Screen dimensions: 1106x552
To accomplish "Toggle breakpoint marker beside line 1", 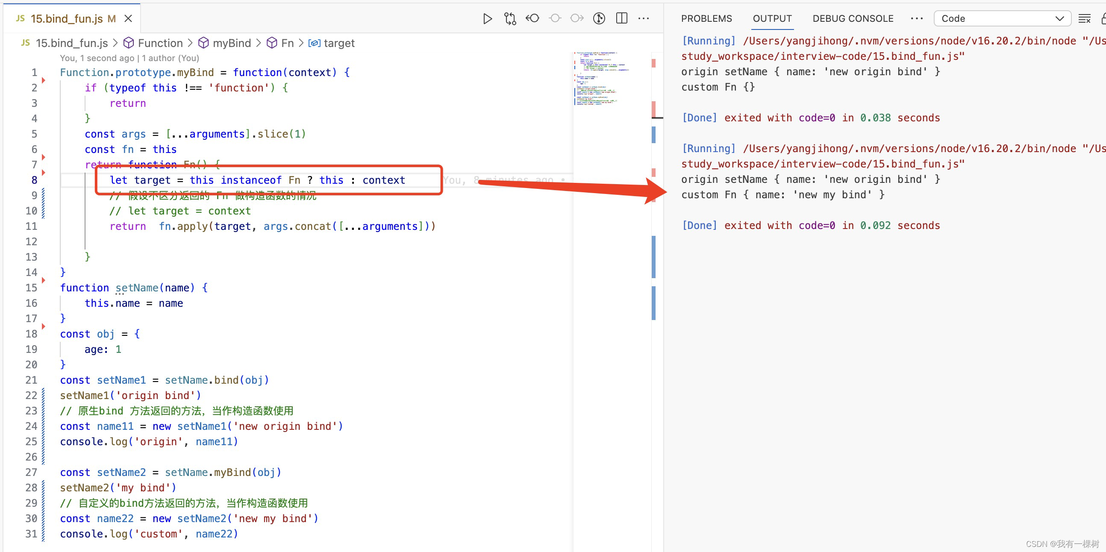I will 43,80.
